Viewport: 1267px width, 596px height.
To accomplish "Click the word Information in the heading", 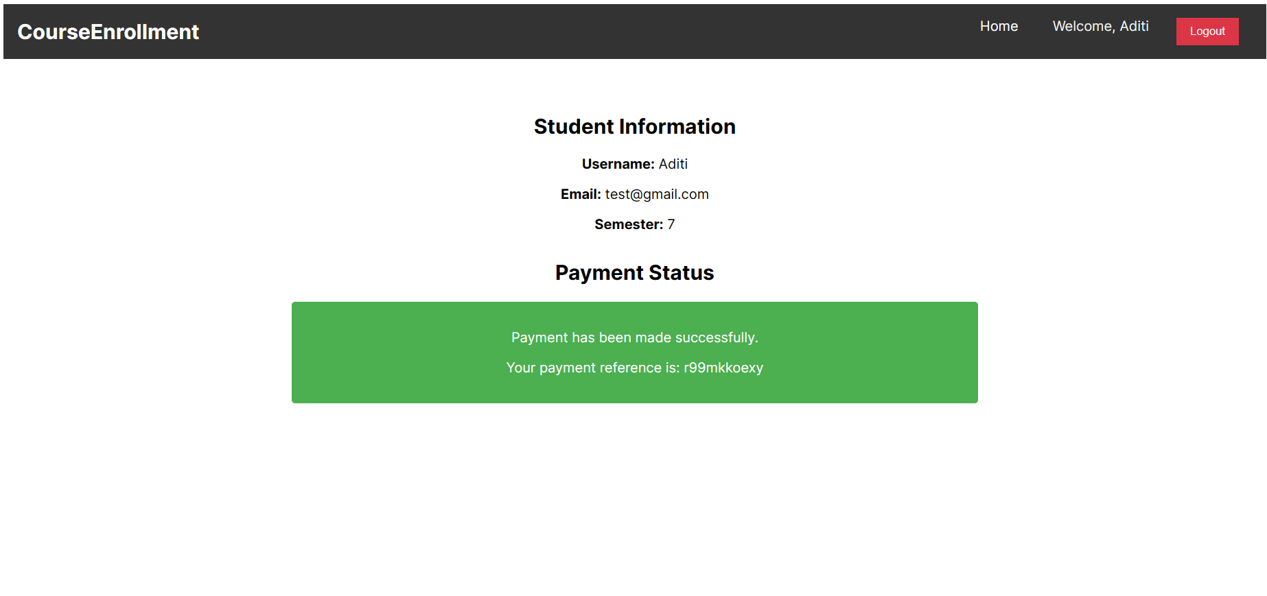I will (x=677, y=126).
